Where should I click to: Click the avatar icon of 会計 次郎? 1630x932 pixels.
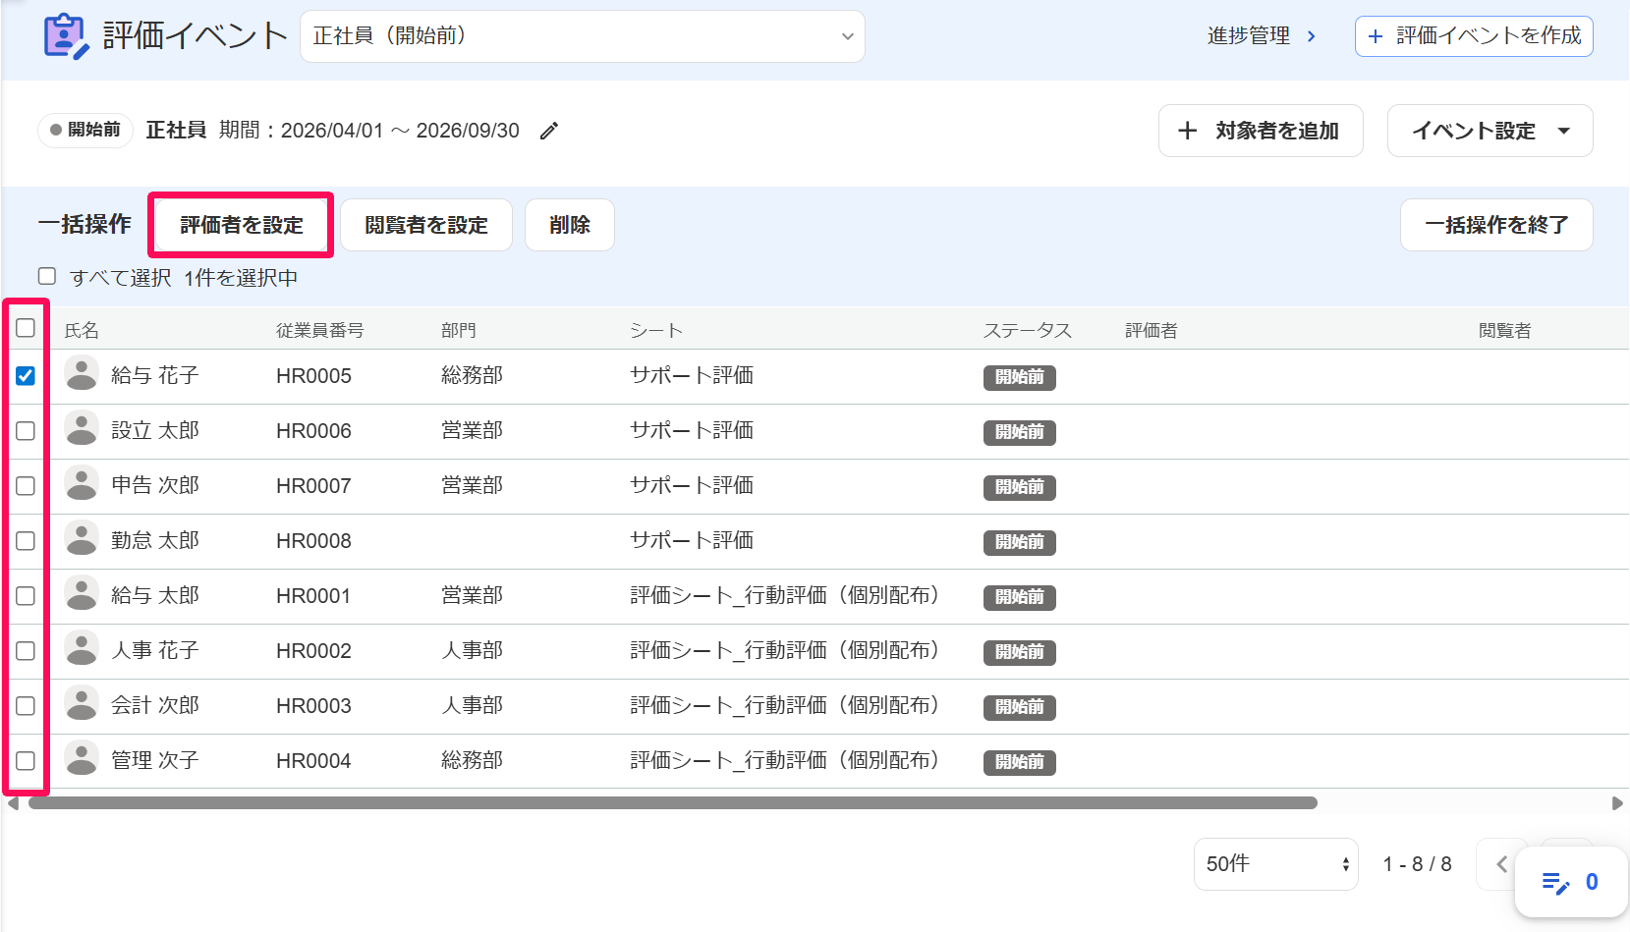[82, 703]
